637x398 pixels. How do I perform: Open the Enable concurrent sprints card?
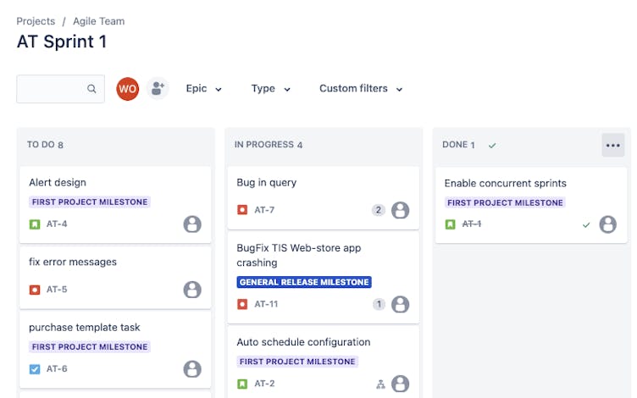point(531,205)
